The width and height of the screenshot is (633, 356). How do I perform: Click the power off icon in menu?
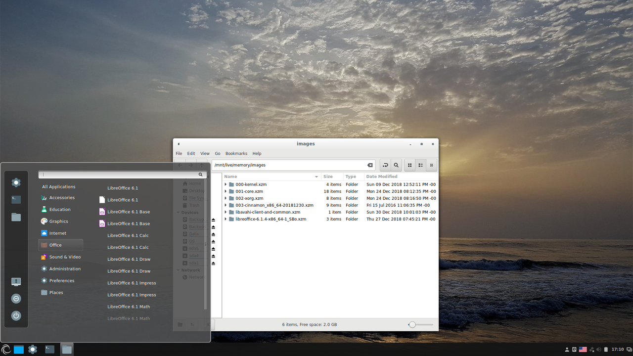(16, 315)
